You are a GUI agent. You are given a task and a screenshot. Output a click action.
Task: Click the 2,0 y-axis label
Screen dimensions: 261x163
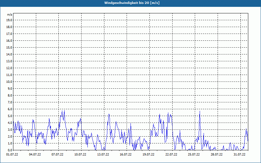10,136
